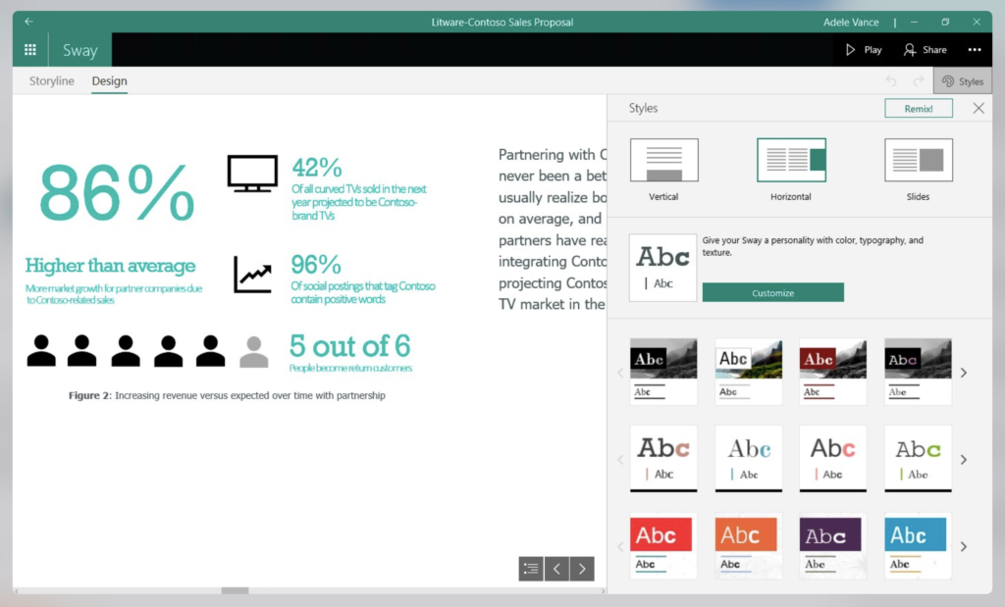Toggle the Styles pane button
The height and width of the screenshot is (607, 1005).
click(x=963, y=81)
